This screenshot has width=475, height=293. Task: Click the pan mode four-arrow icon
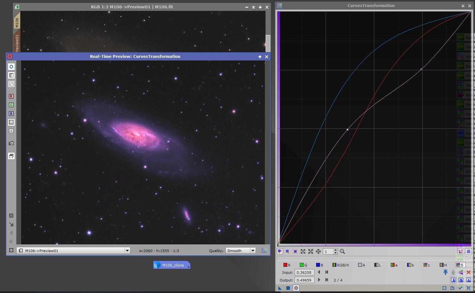[318, 251]
